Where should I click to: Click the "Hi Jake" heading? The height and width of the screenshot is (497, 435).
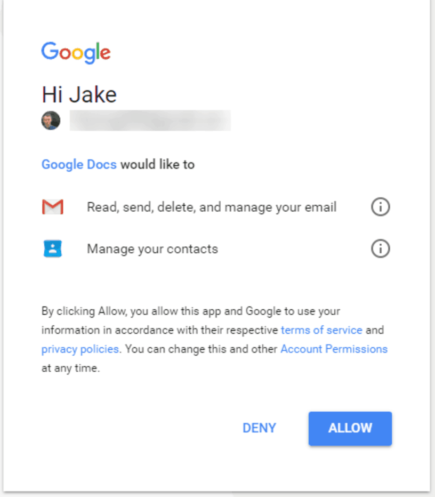[x=79, y=94]
